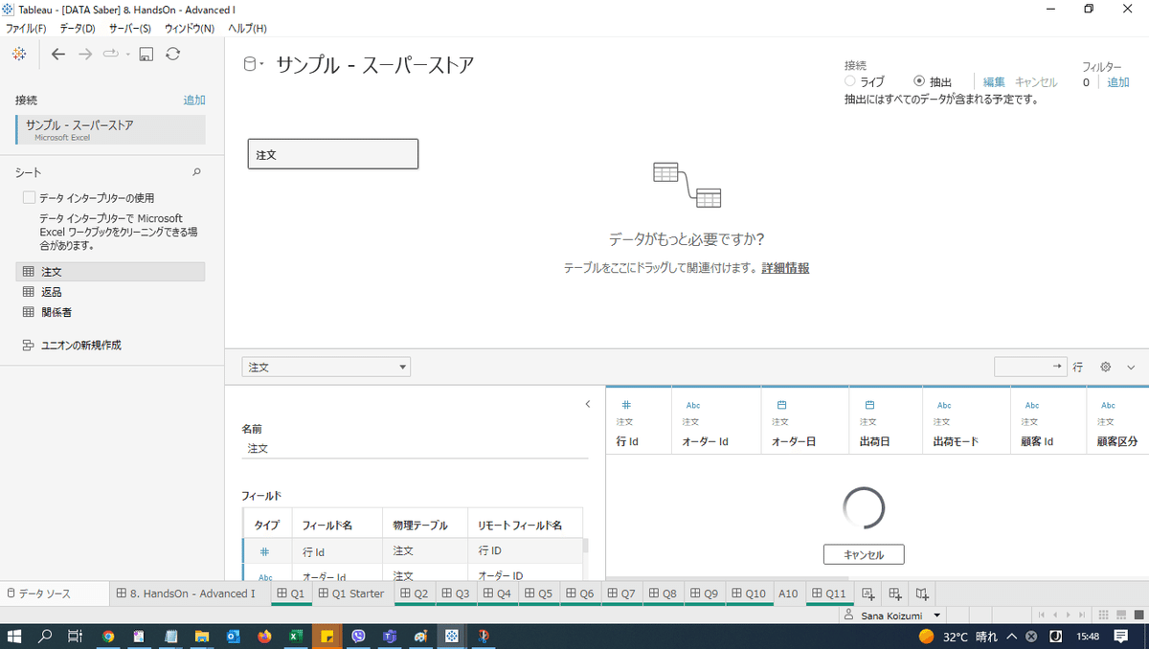
Task: Click the Tableau start page logo icon
Action: click(19, 55)
